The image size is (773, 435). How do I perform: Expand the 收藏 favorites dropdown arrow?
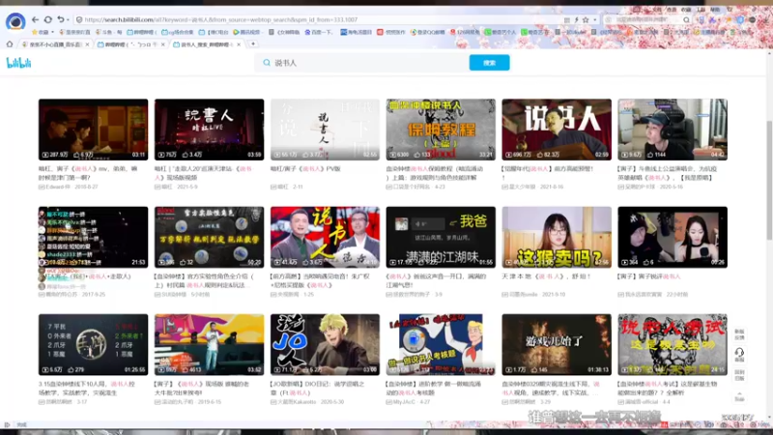(x=52, y=33)
